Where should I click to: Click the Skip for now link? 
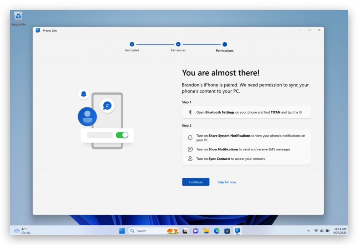pyautogui.click(x=227, y=182)
